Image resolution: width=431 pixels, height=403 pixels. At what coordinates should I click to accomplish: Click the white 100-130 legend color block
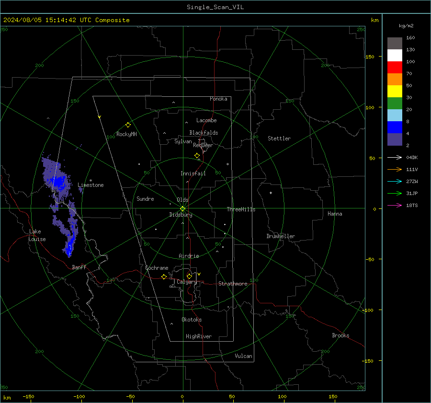pos(395,56)
